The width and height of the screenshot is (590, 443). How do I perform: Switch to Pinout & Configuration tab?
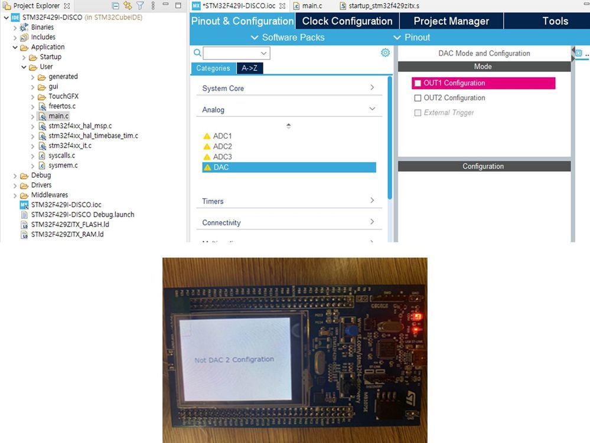click(242, 21)
